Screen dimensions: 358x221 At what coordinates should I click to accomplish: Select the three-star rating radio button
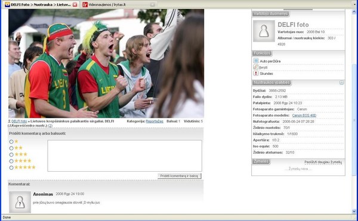point(11,154)
